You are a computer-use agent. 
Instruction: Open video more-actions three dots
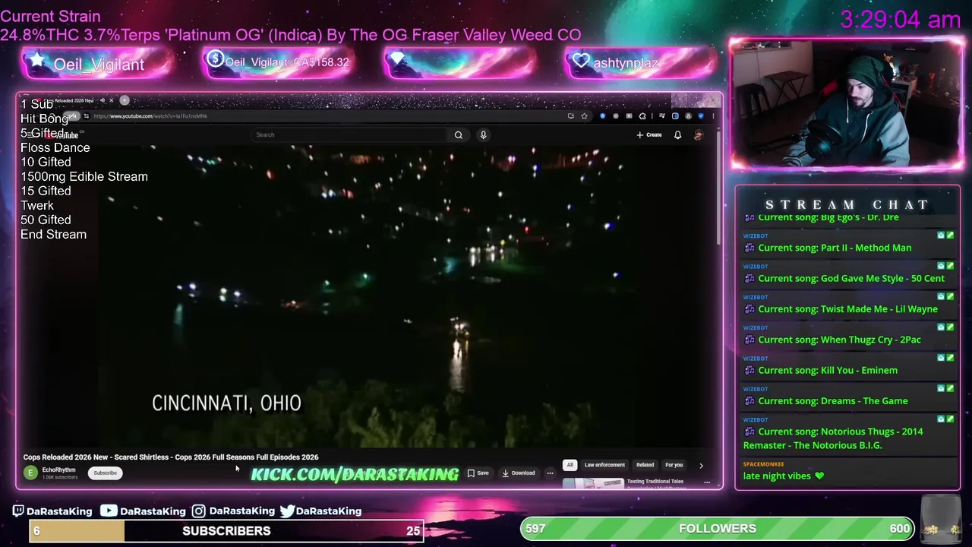[x=550, y=473]
